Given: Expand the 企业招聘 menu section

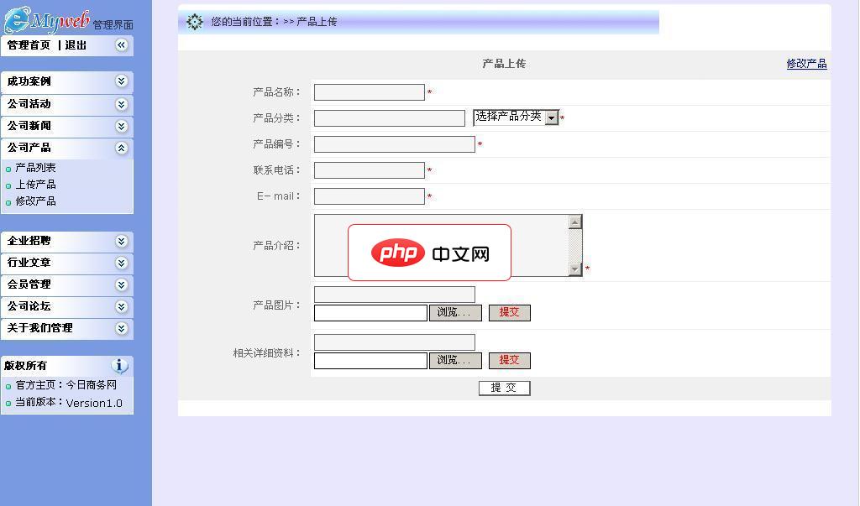Looking at the screenshot, I should coord(122,241).
